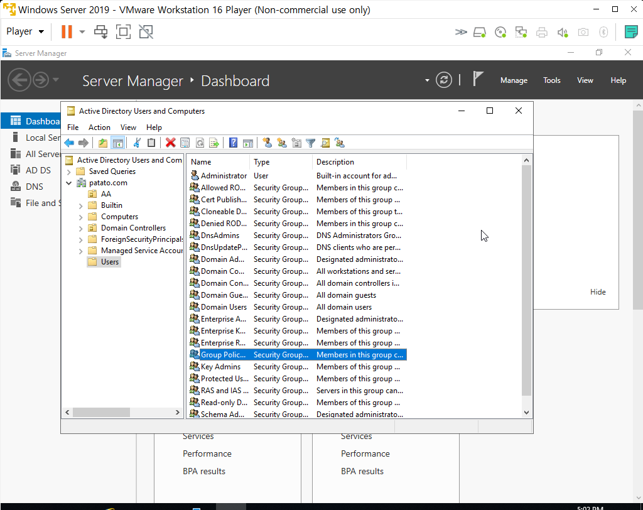Screen dimensions: 643x510
Task: Select the AA folder in tree
Action: coord(105,193)
